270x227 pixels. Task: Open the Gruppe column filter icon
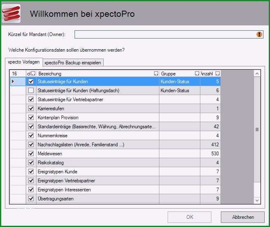197,73
